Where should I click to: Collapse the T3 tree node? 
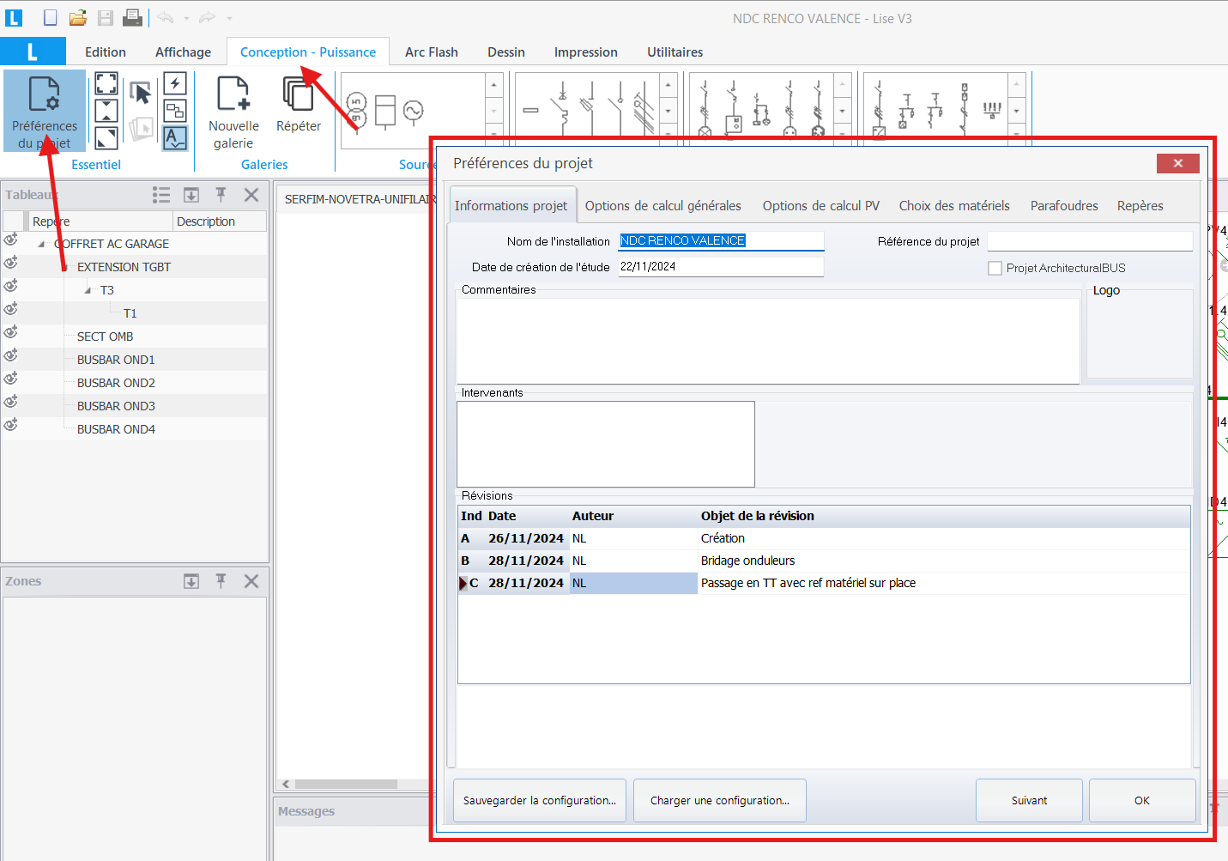point(88,290)
